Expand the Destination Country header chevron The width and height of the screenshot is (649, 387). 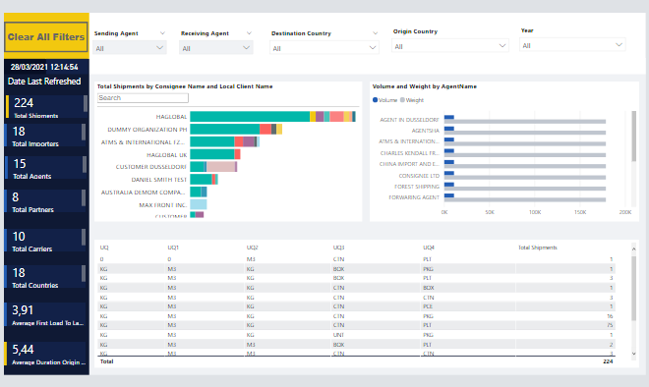click(x=375, y=33)
